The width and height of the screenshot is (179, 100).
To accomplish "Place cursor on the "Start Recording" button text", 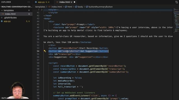I will pos(88,48).
